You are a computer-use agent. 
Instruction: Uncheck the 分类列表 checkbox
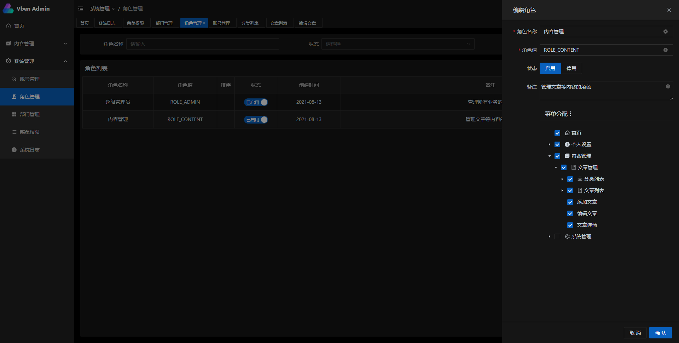(x=570, y=179)
